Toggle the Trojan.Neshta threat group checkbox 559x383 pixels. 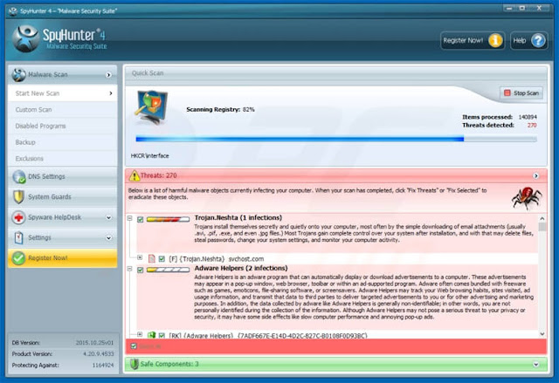click(140, 220)
